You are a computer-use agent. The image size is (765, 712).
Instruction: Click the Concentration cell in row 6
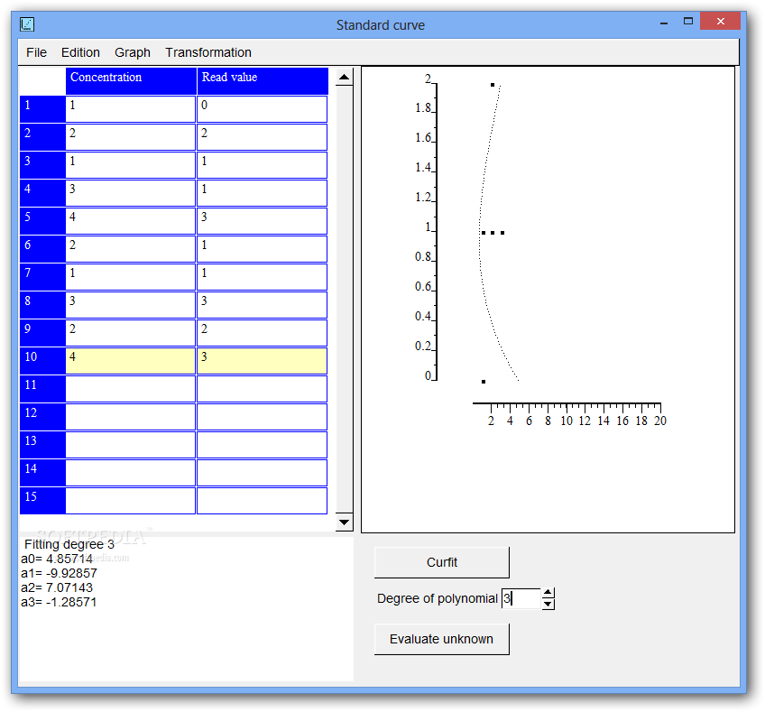tap(131, 249)
